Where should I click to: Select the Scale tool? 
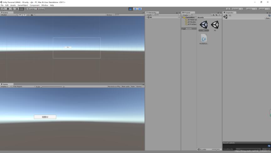pos(17,9)
